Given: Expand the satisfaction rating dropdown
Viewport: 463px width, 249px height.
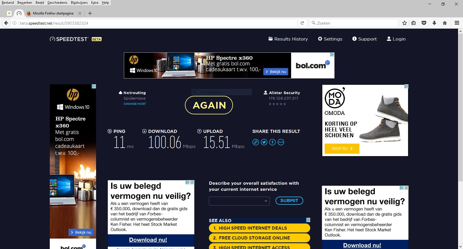Looking at the screenshot, I should tap(239, 201).
